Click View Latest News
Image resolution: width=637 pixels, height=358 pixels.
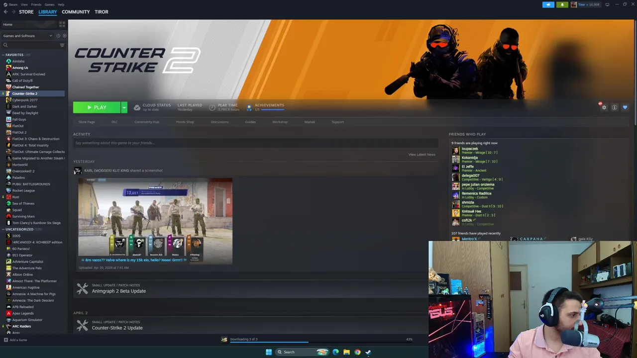[x=422, y=155]
